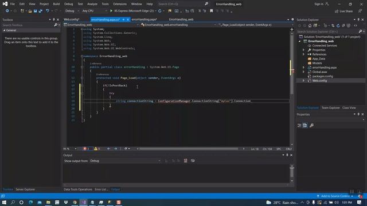The height and width of the screenshot is (206, 367).
Task: Switch to errorHandling.aspx editor tab
Action: point(144,19)
